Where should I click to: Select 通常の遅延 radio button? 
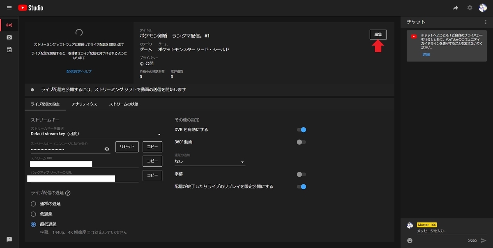(x=33, y=204)
